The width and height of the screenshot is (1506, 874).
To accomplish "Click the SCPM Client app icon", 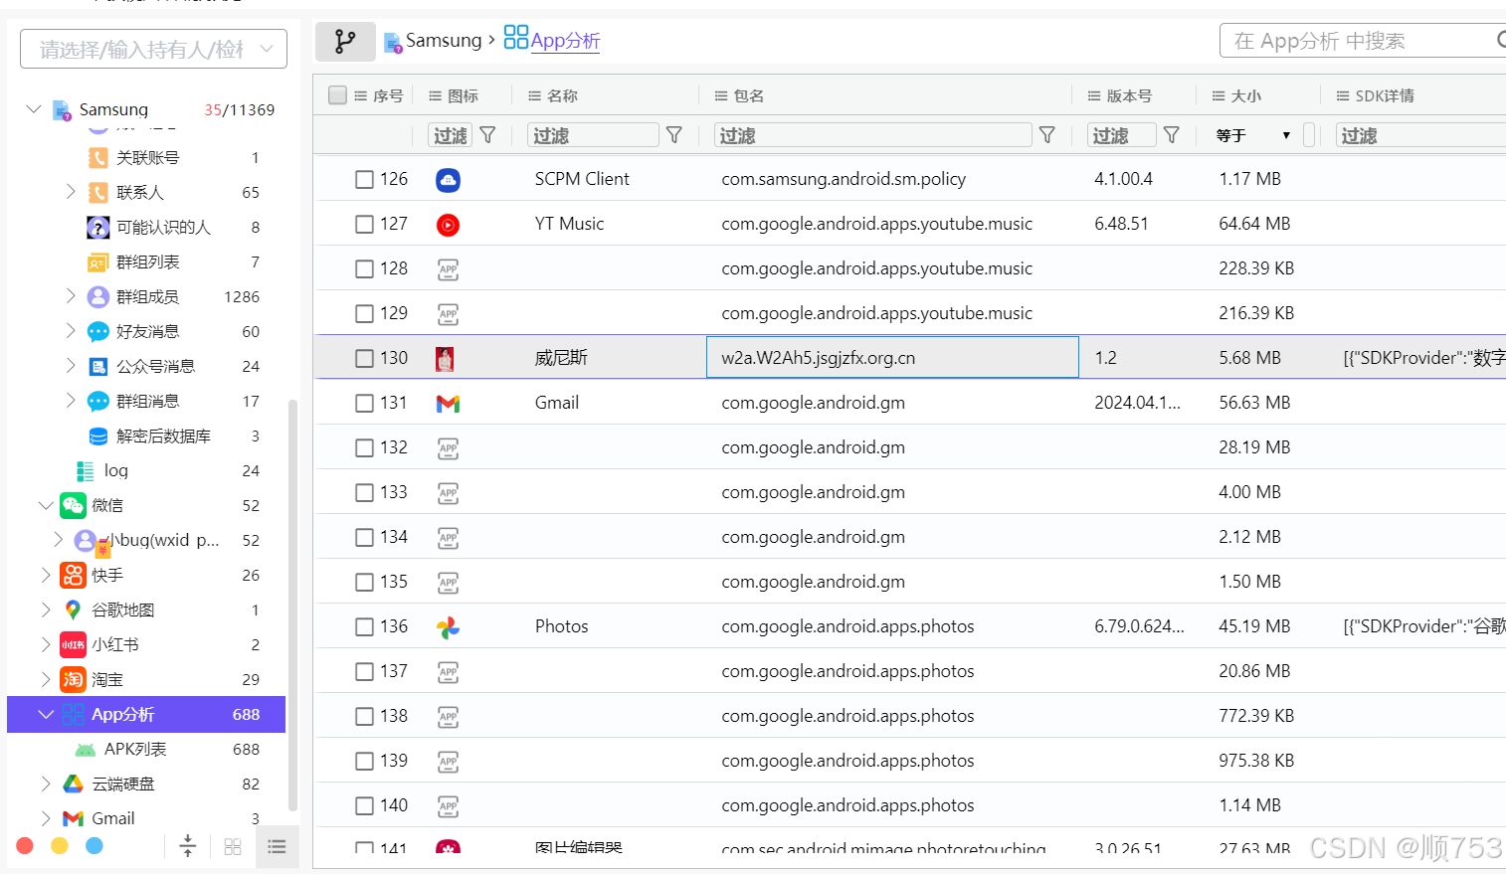I will [448, 179].
